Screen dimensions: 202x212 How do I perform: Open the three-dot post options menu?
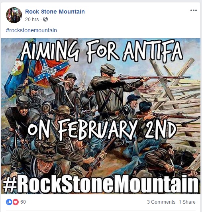click(194, 10)
